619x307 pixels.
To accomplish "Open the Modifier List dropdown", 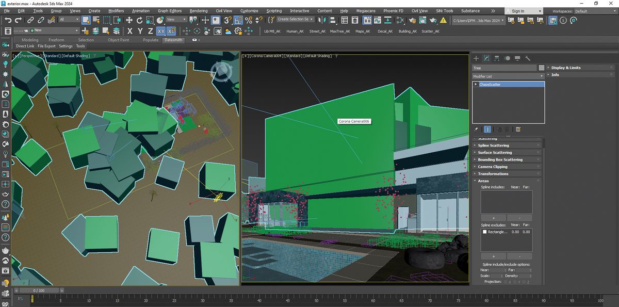I will click(508, 76).
